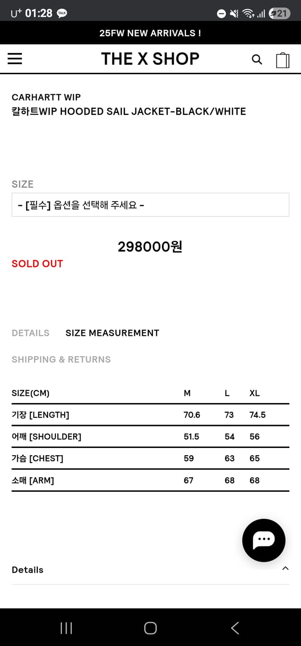This screenshot has width=301, height=646.
Task: Tap the Android back arrow
Action: coord(235,628)
